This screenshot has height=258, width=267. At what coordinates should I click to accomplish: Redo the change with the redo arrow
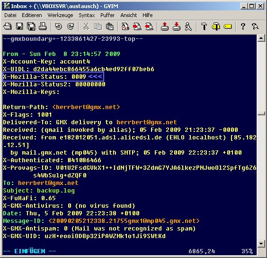[71, 27]
